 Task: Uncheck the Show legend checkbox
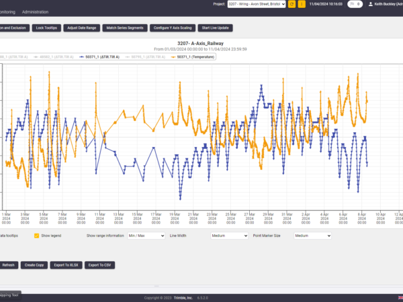36,236
